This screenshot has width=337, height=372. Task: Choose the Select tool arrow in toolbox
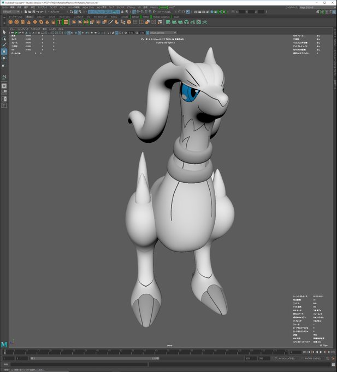pyautogui.click(x=4, y=32)
